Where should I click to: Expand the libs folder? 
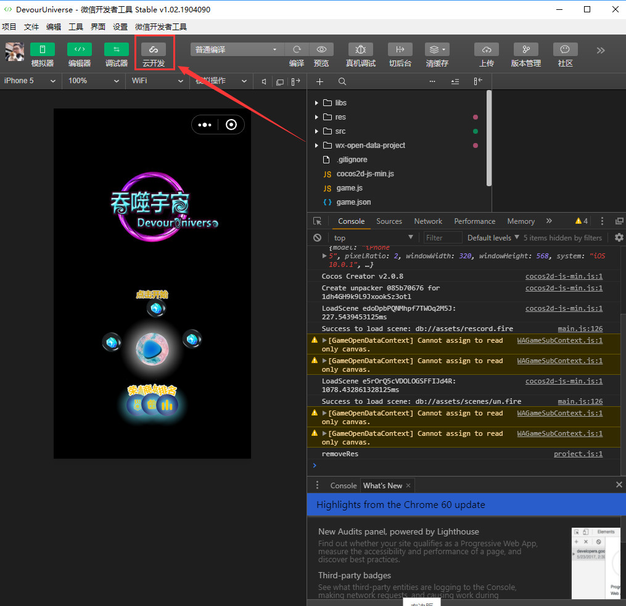click(316, 103)
